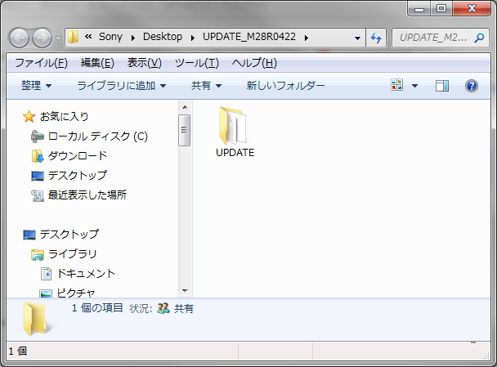Open the ツール(T) menu
Image resolution: width=497 pixels, height=367 pixels.
tap(197, 63)
